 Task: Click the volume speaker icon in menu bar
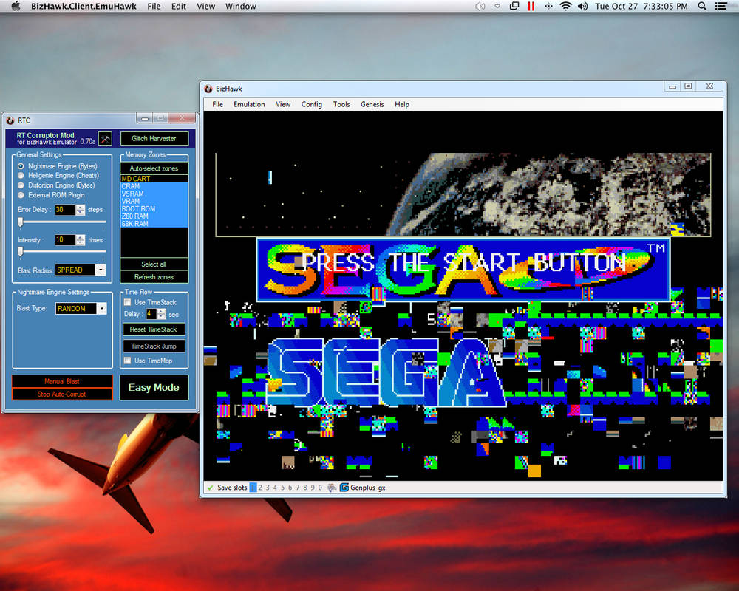tap(582, 6)
